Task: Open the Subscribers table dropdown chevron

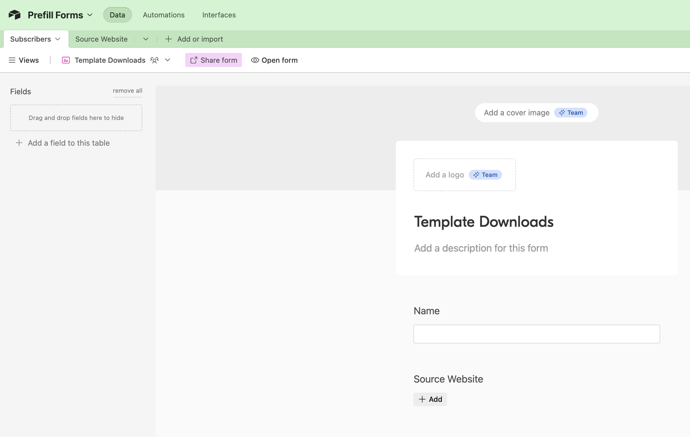Action: [58, 39]
